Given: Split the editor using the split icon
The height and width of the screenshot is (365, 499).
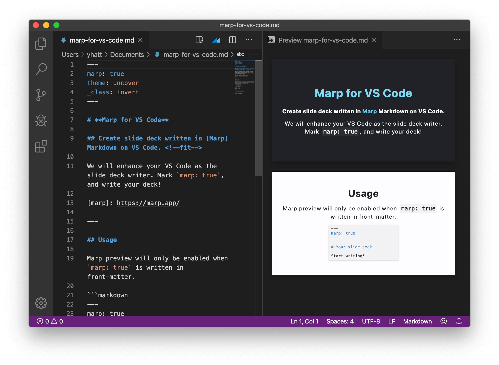Looking at the screenshot, I should point(232,40).
